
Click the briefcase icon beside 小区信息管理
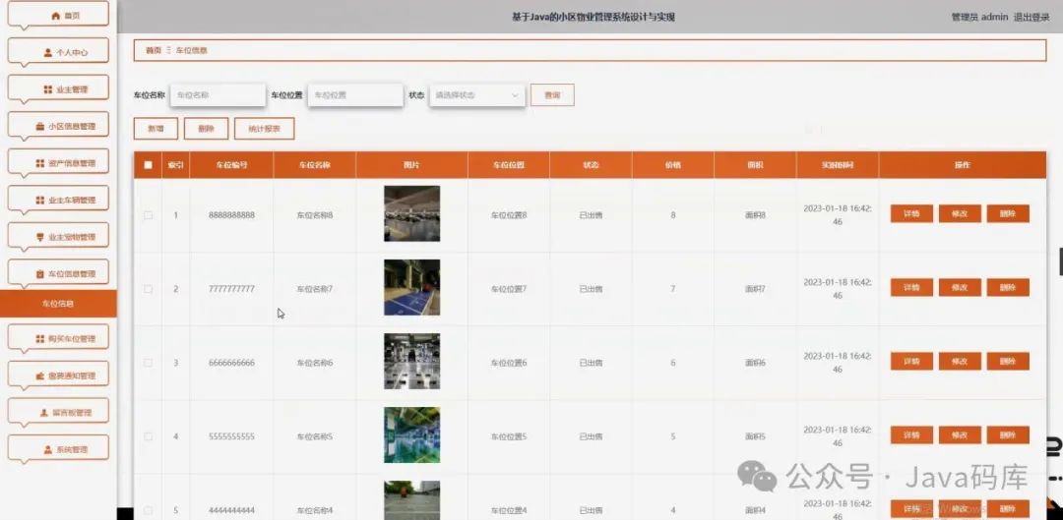pyautogui.click(x=40, y=126)
